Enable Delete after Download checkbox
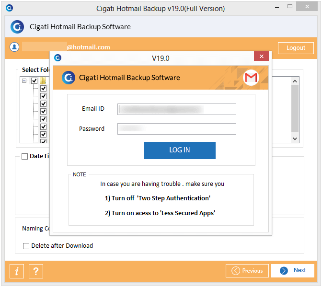The height and width of the screenshot is (288, 322). (26, 246)
